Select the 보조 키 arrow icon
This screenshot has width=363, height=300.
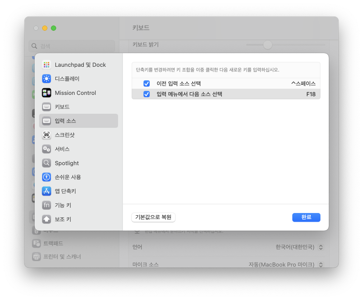pyautogui.click(x=47, y=219)
